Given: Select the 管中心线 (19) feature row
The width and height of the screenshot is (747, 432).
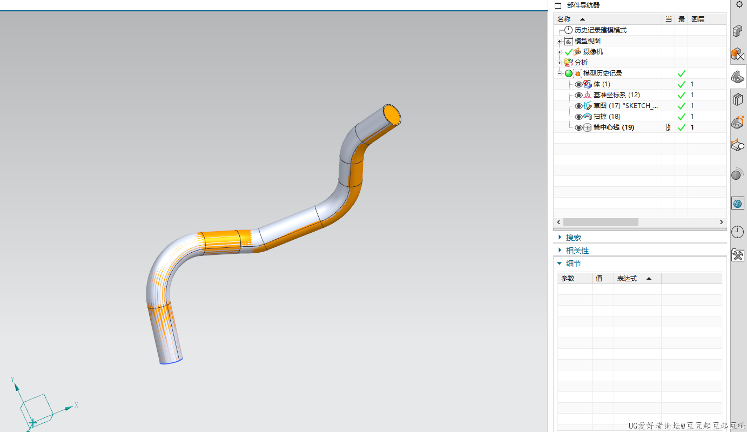Looking at the screenshot, I should coord(640,127).
